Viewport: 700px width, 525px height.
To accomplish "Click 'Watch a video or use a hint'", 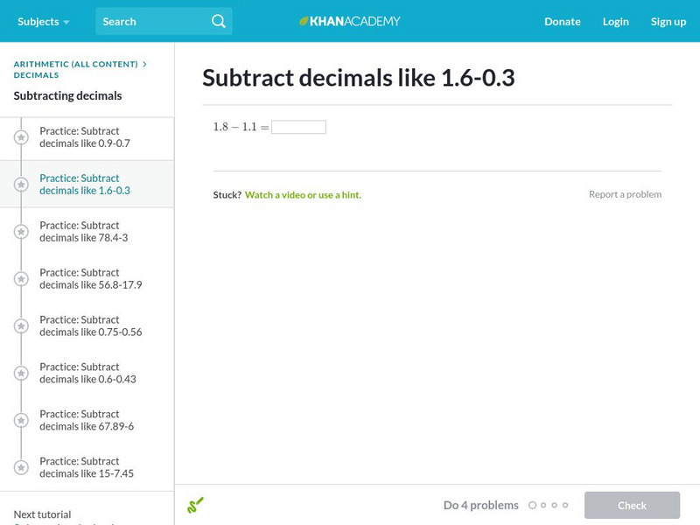I will coord(303,195).
